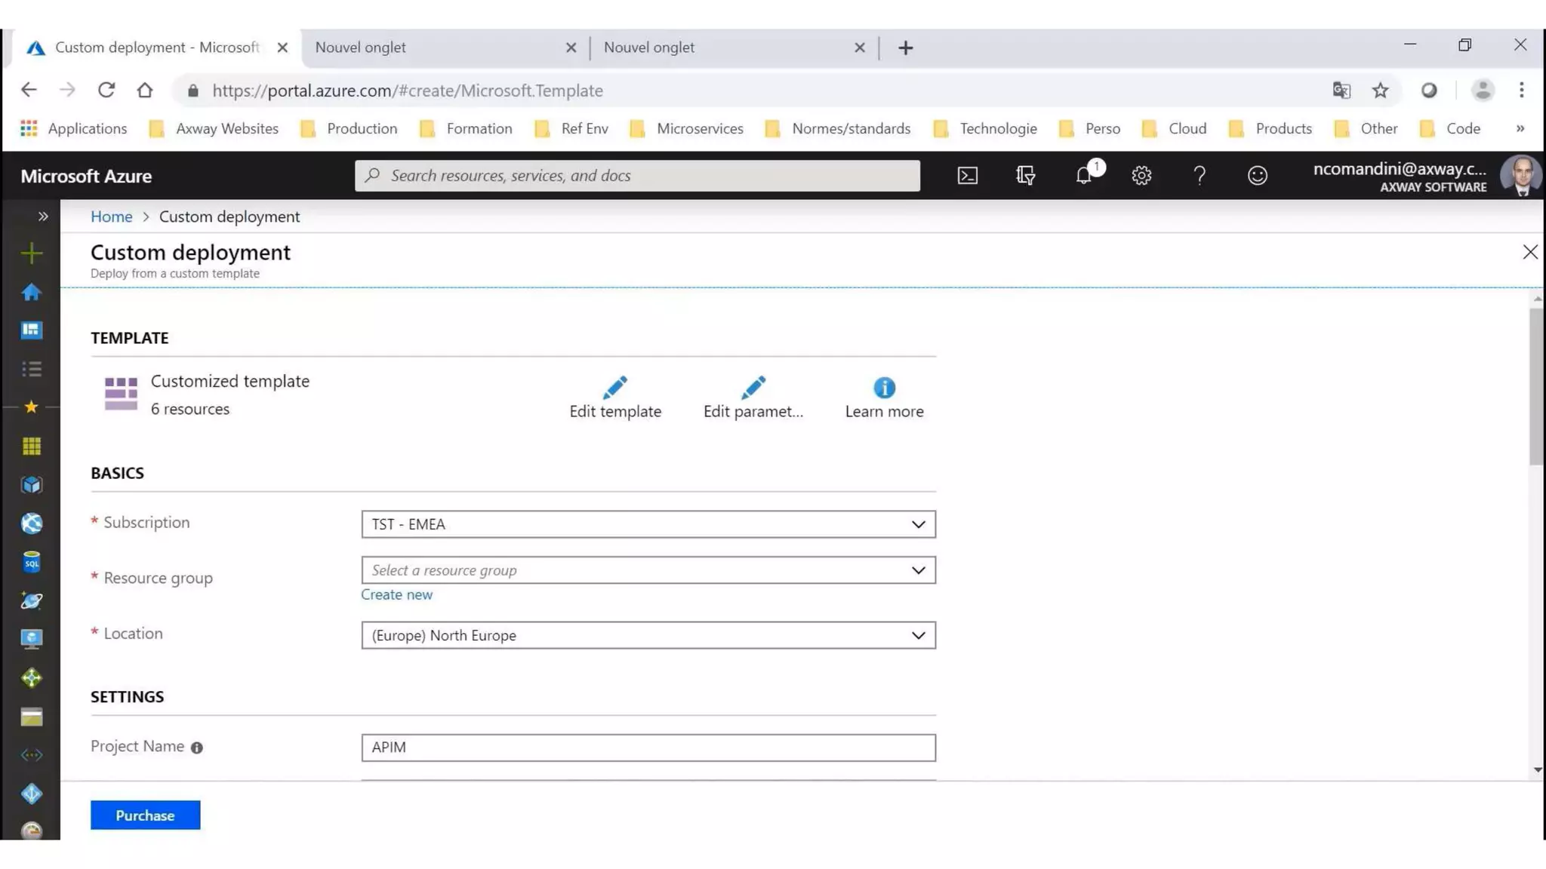Viewport: 1546px width, 869px height.
Task: Click the Purchase button
Action: click(145, 815)
